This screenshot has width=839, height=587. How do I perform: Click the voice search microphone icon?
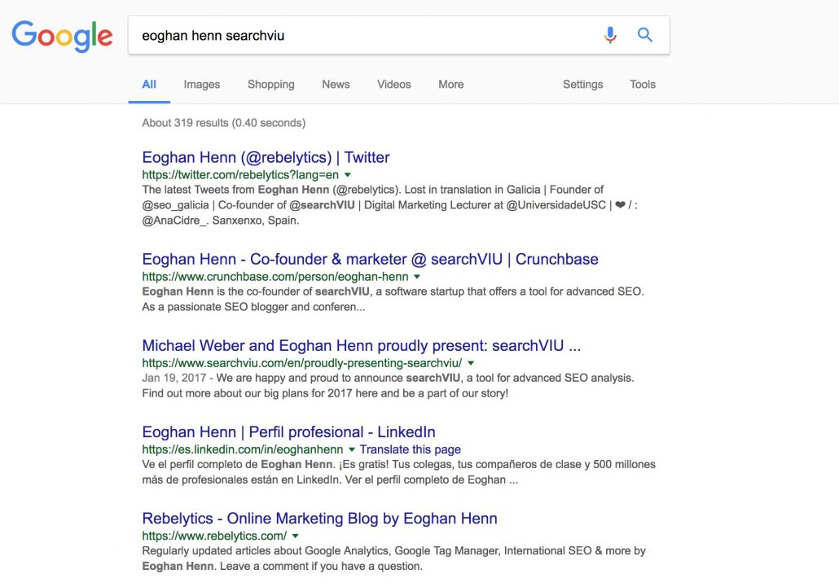coord(609,35)
